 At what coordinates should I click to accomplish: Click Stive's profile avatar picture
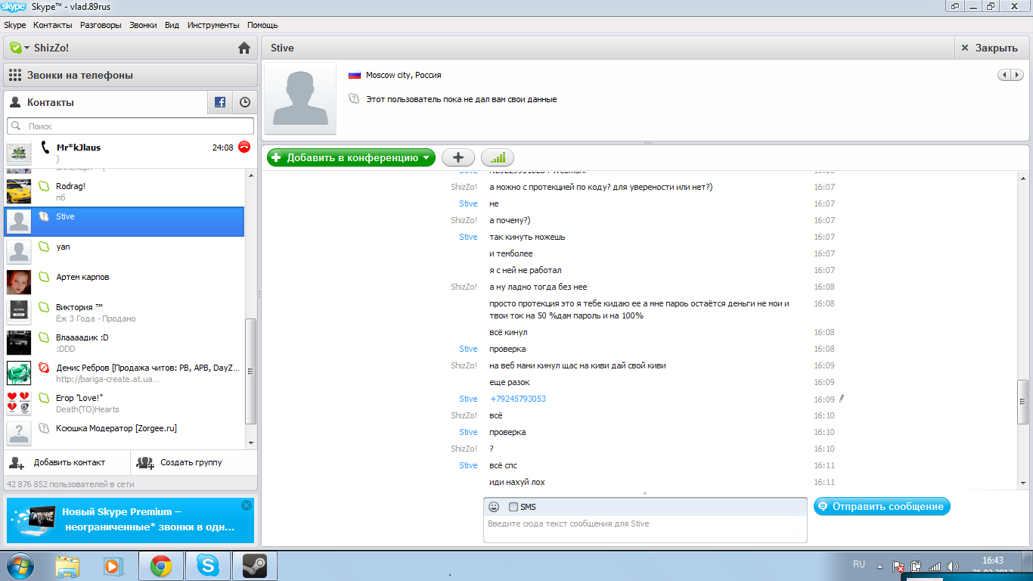[300, 98]
